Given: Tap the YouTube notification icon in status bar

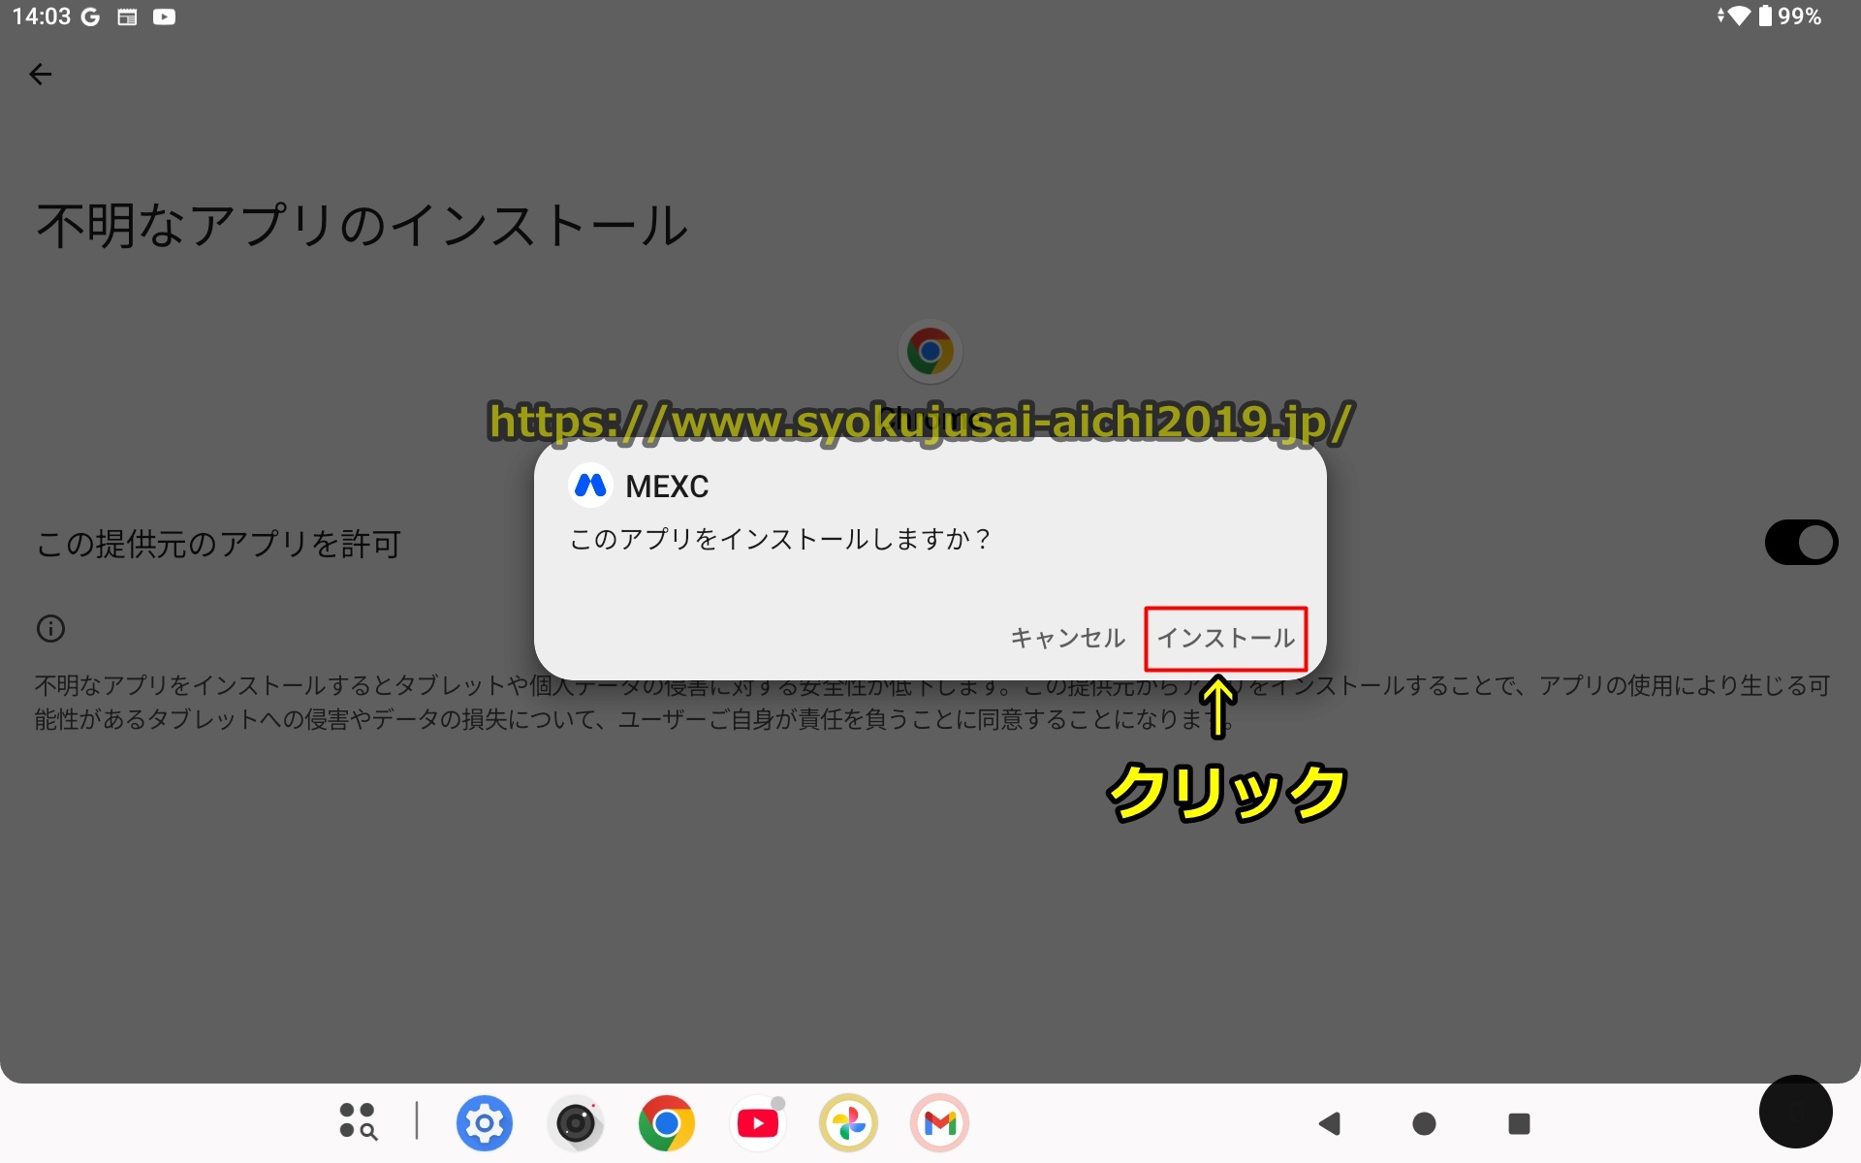Looking at the screenshot, I should point(165,16).
